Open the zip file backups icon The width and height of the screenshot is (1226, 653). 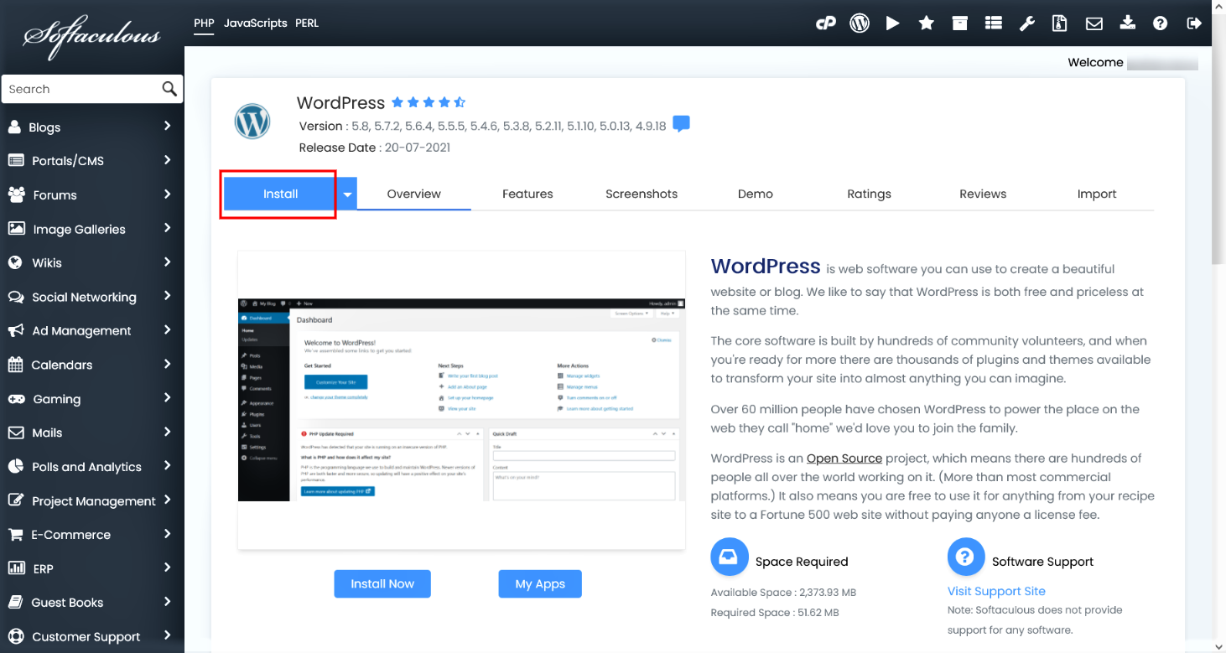pyautogui.click(x=1060, y=23)
